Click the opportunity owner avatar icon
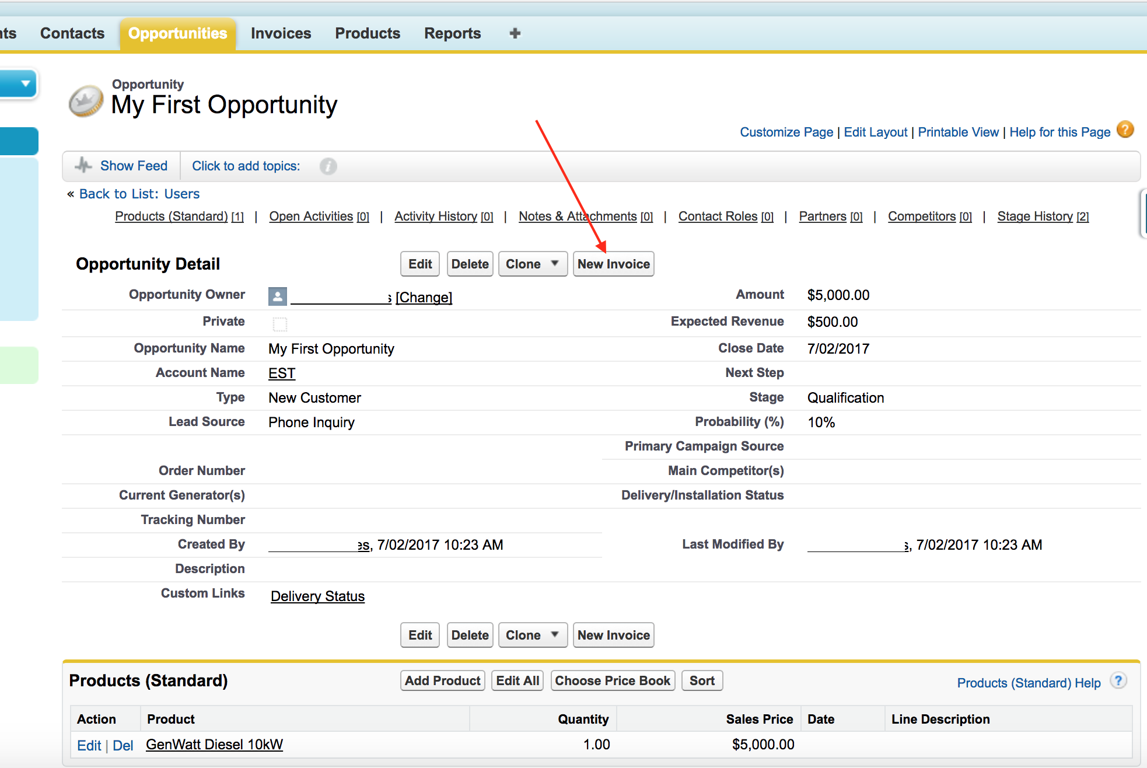Image resolution: width=1147 pixels, height=768 pixels. [x=278, y=296]
